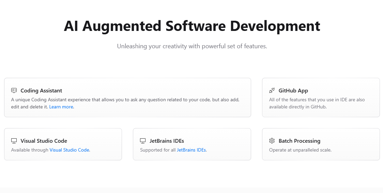
Task: Click the JetBrains IDEs card heading
Action: point(167,141)
